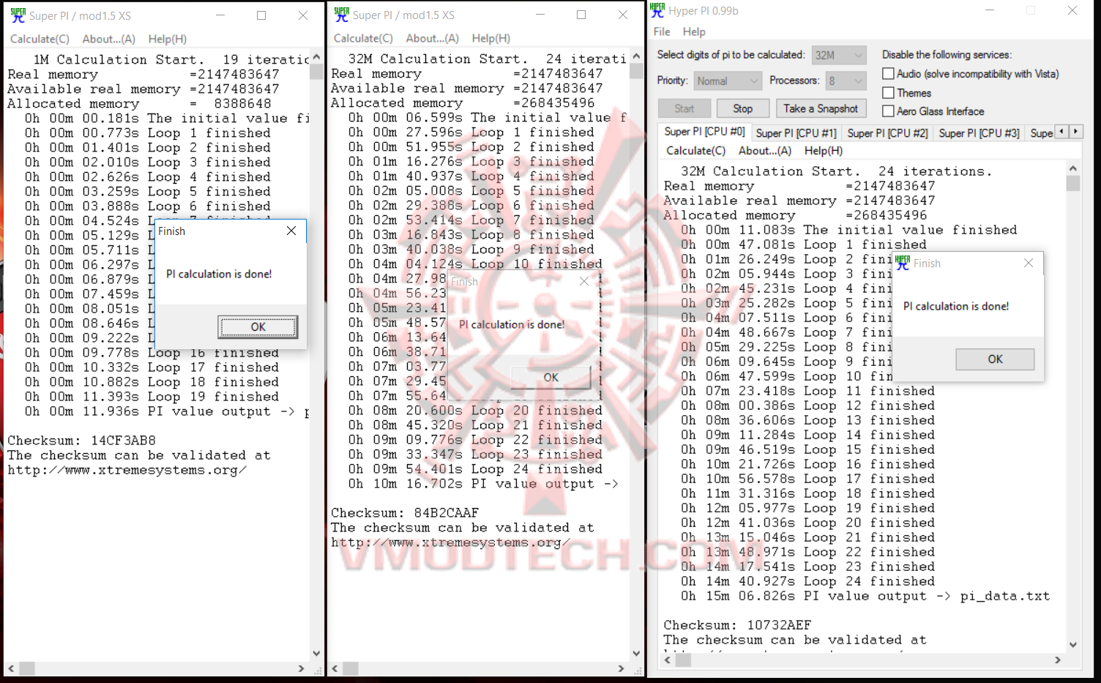Click the Super PI icon in the 32M Super PI window title bar

click(341, 15)
